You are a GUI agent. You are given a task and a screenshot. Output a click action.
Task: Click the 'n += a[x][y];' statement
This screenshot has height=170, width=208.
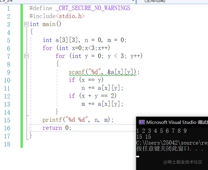pos(102,88)
